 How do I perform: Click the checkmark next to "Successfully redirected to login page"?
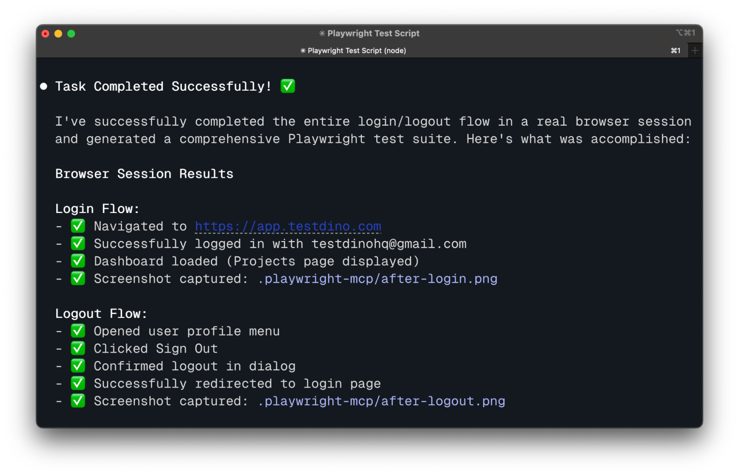click(x=78, y=383)
